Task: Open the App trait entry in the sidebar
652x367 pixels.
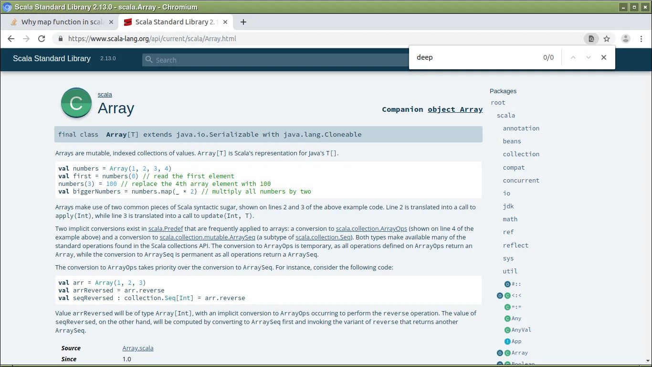Action: click(516, 341)
